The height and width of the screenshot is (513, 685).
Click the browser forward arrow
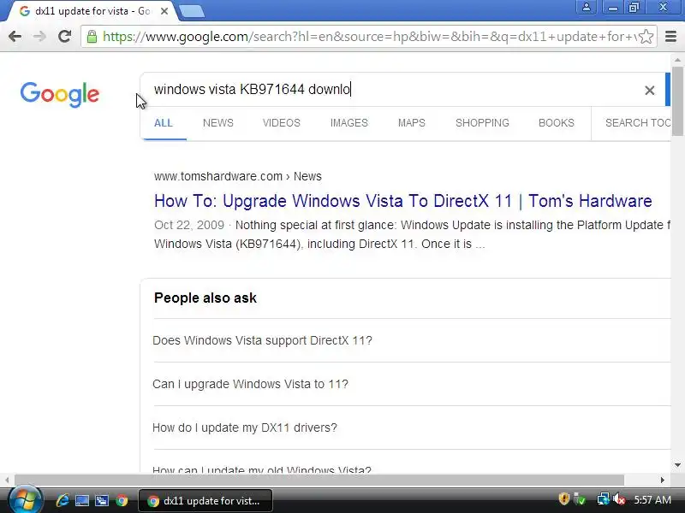[39, 36]
